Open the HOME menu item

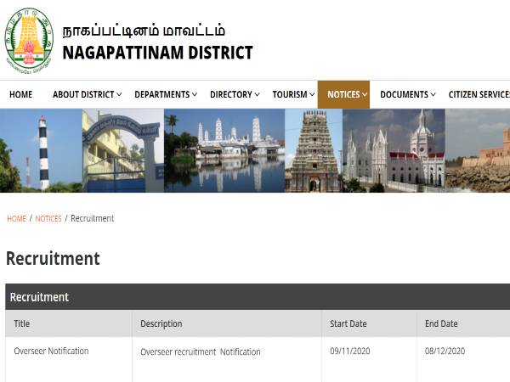20,95
